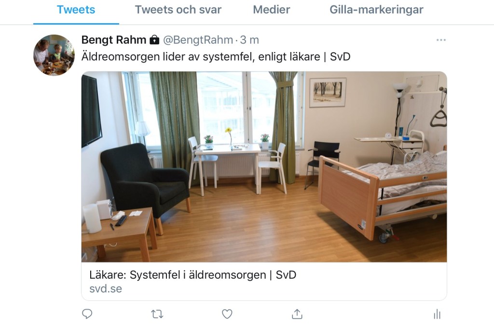
Task: Click the link card footer area
Action: click(264, 281)
